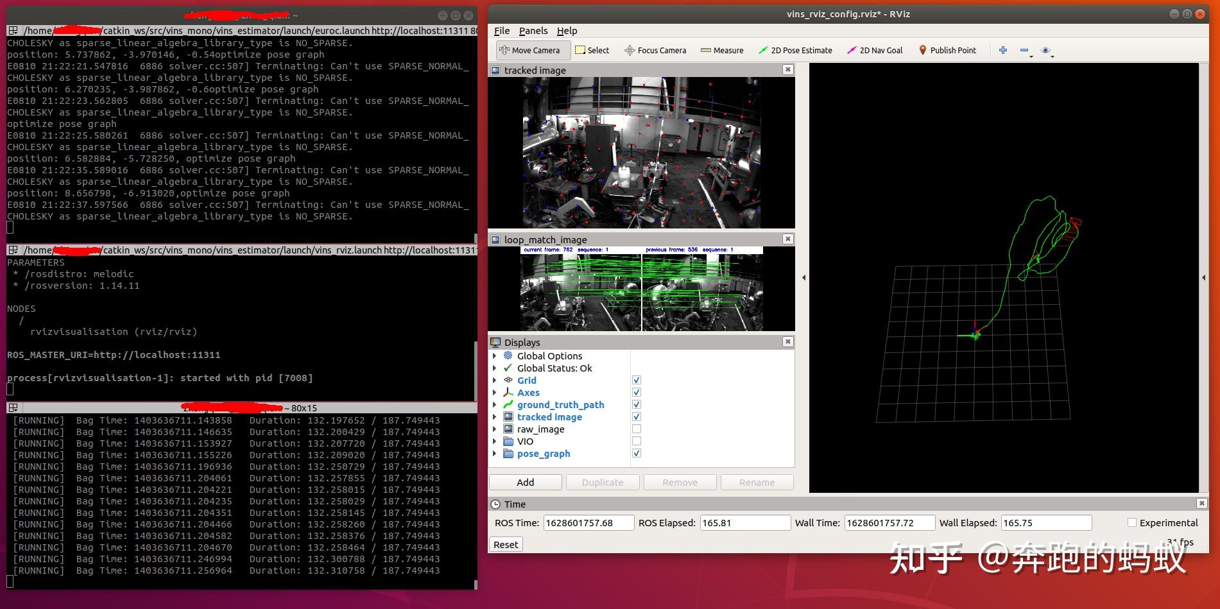1220x609 pixels.
Task: Click the Rename display button
Action: 757,482
